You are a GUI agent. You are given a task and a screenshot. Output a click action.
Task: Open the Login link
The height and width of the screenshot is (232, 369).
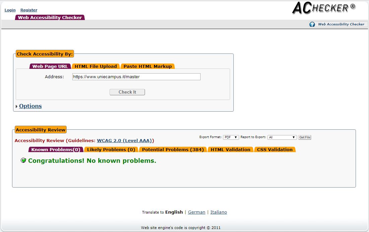pyautogui.click(x=10, y=10)
